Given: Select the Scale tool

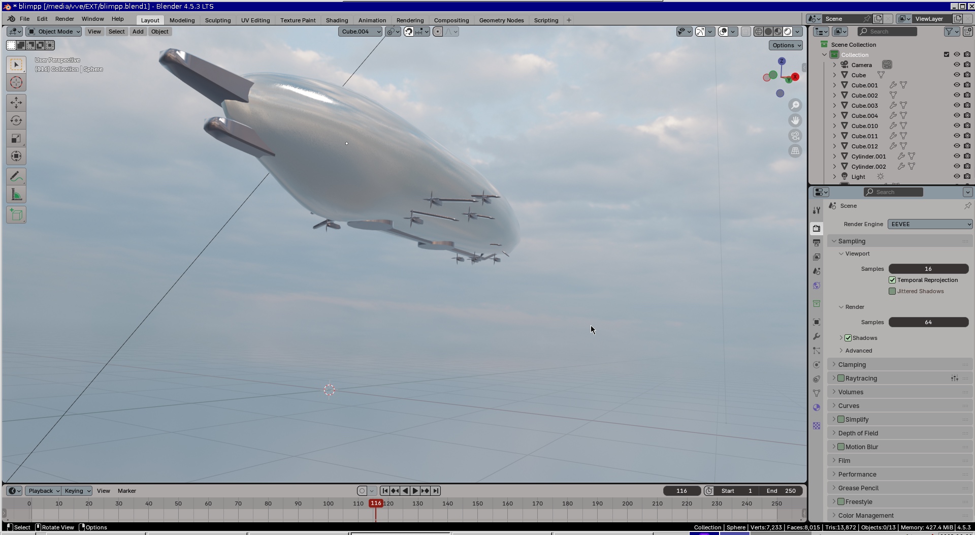Looking at the screenshot, I should point(16,139).
